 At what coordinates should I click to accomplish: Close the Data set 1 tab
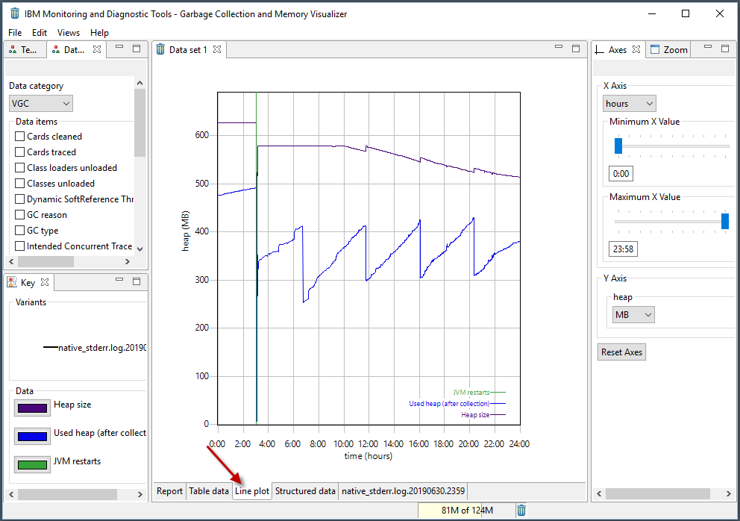[x=217, y=49]
